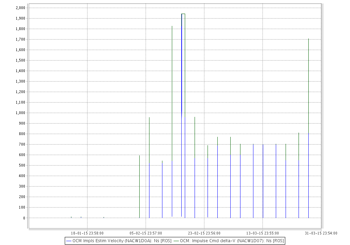Click y-axis label 0

(24, 218)
